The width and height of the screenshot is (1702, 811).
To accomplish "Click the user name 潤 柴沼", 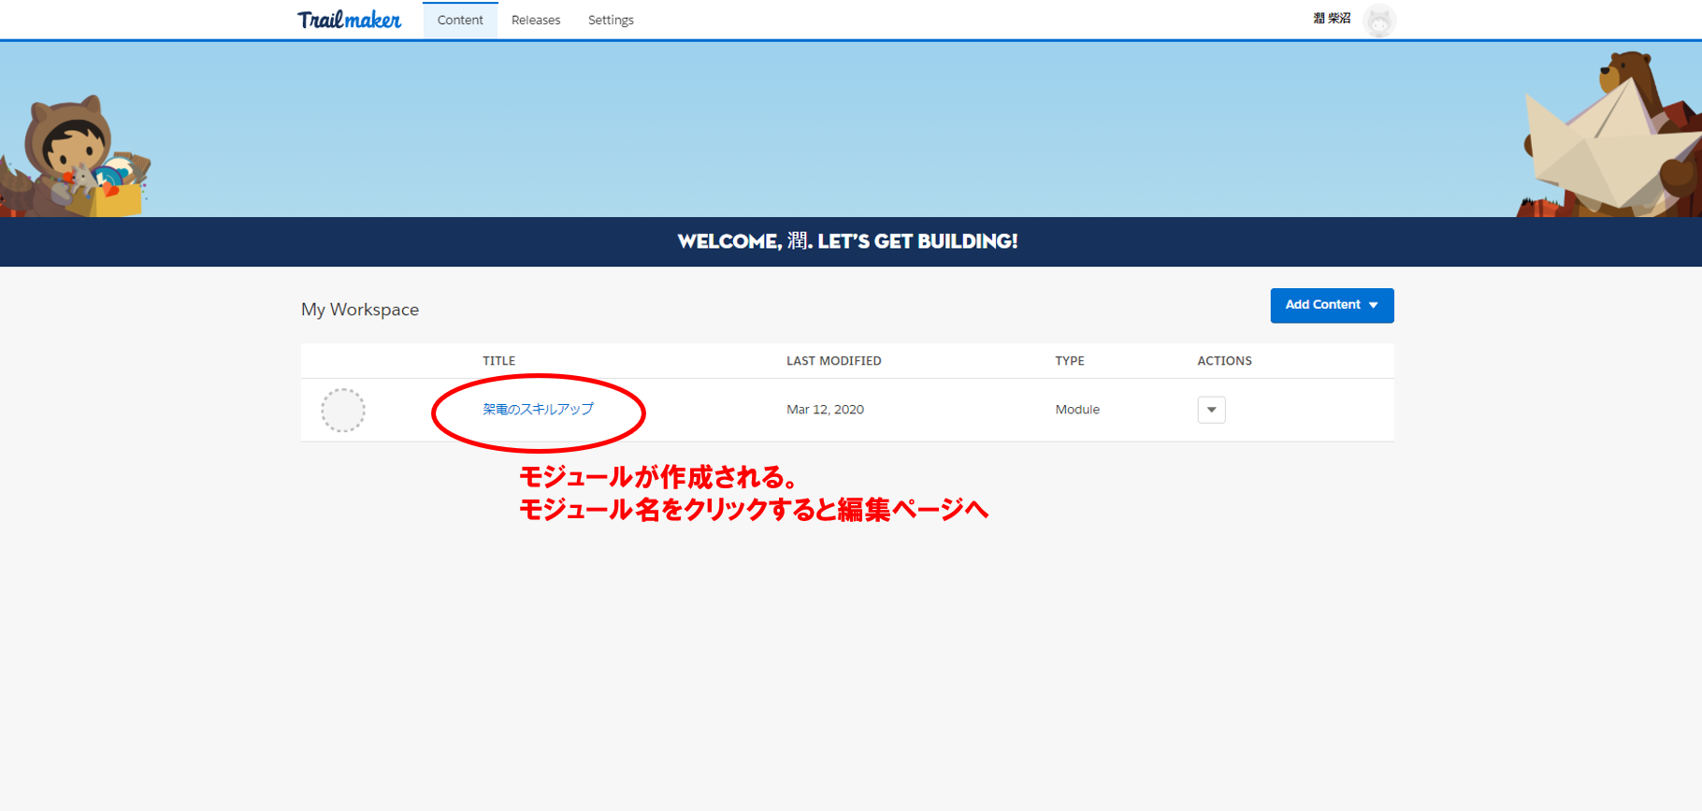I will (x=1332, y=19).
